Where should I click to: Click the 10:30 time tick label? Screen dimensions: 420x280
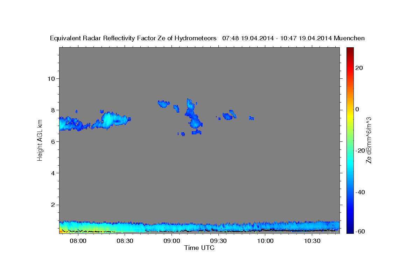point(312,241)
